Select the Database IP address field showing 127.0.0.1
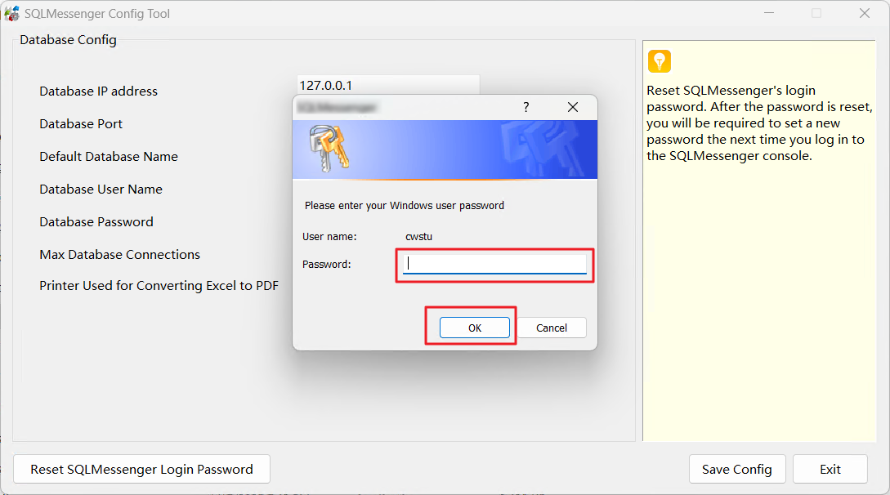 [387, 85]
